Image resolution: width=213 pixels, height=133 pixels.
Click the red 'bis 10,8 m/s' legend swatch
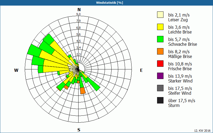[x=160, y=64]
